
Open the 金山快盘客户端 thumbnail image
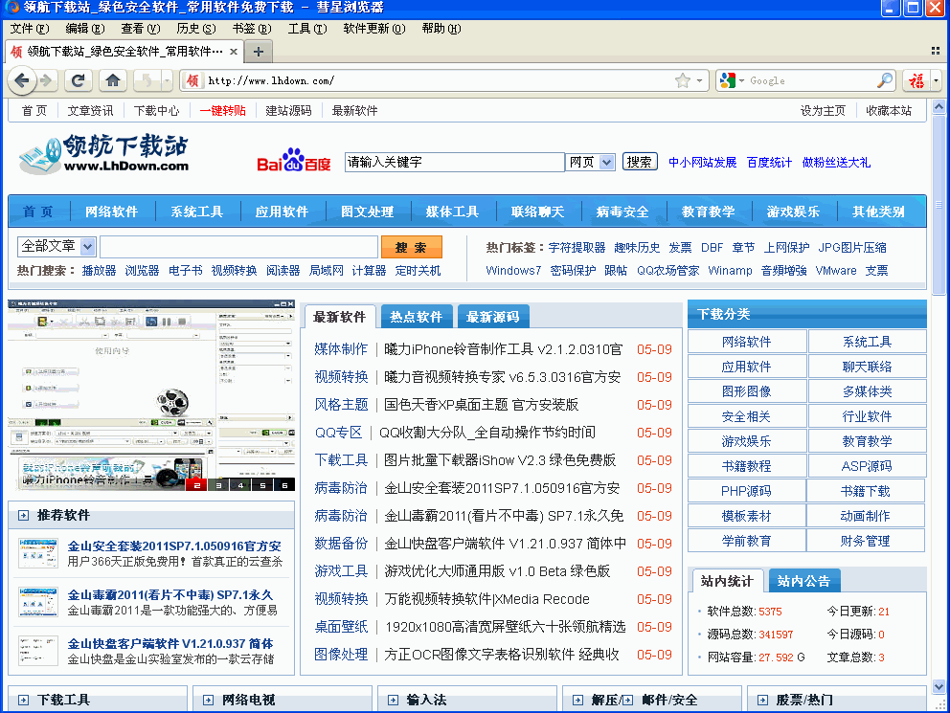click(38, 650)
